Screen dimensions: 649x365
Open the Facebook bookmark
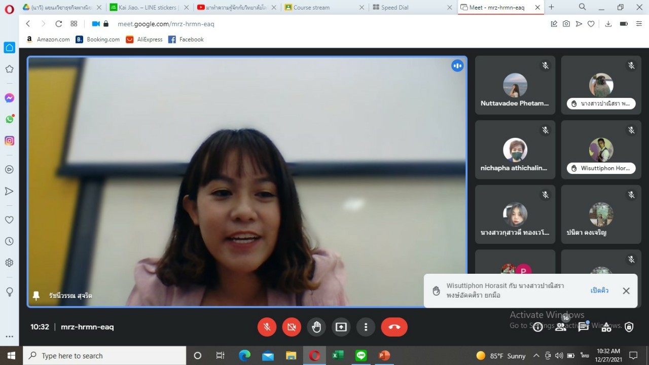pos(186,40)
